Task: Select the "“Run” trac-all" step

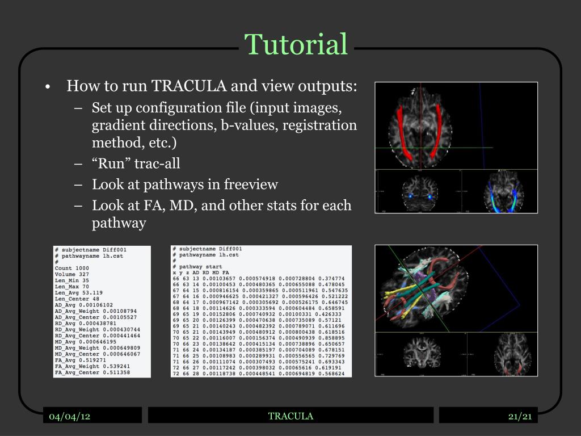Action: click(x=136, y=163)
